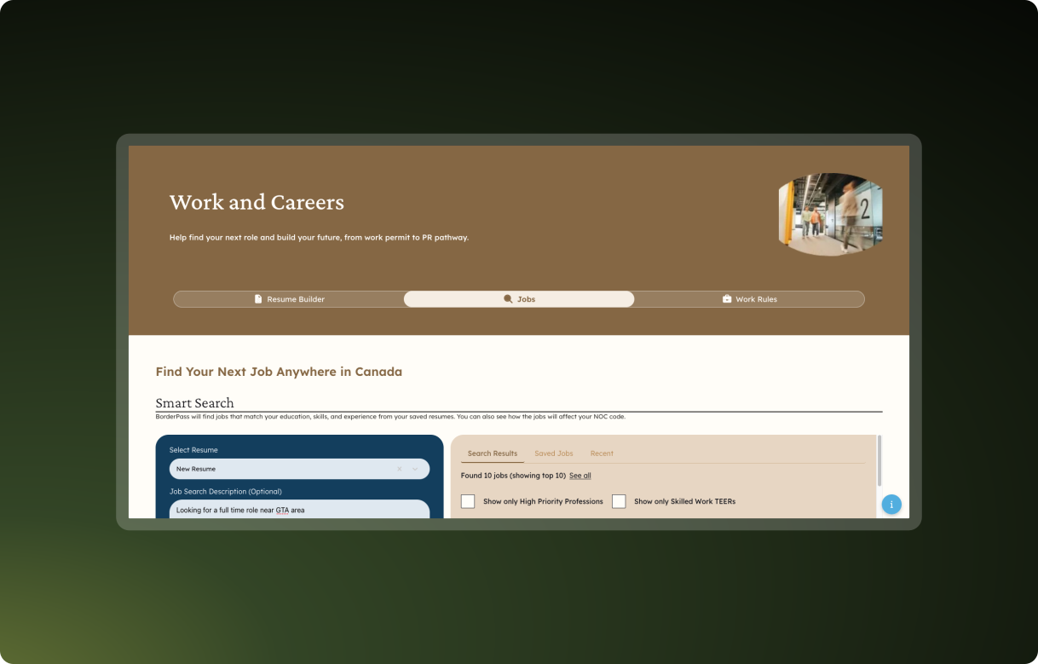Switch to the Resume Builder section
This screenshot has height=664, width=1038.
(290, 299)
